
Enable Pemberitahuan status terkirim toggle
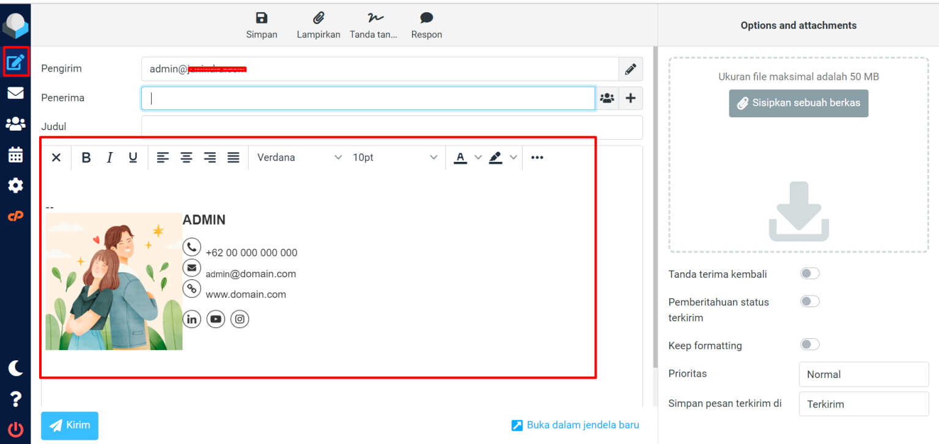click(810, 302)
